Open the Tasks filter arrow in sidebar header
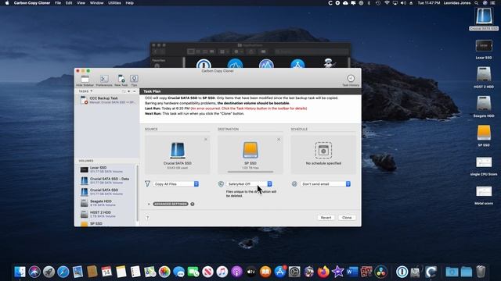Screen dimensions: 501x281 pyautogui.click(x=92, y=91)
